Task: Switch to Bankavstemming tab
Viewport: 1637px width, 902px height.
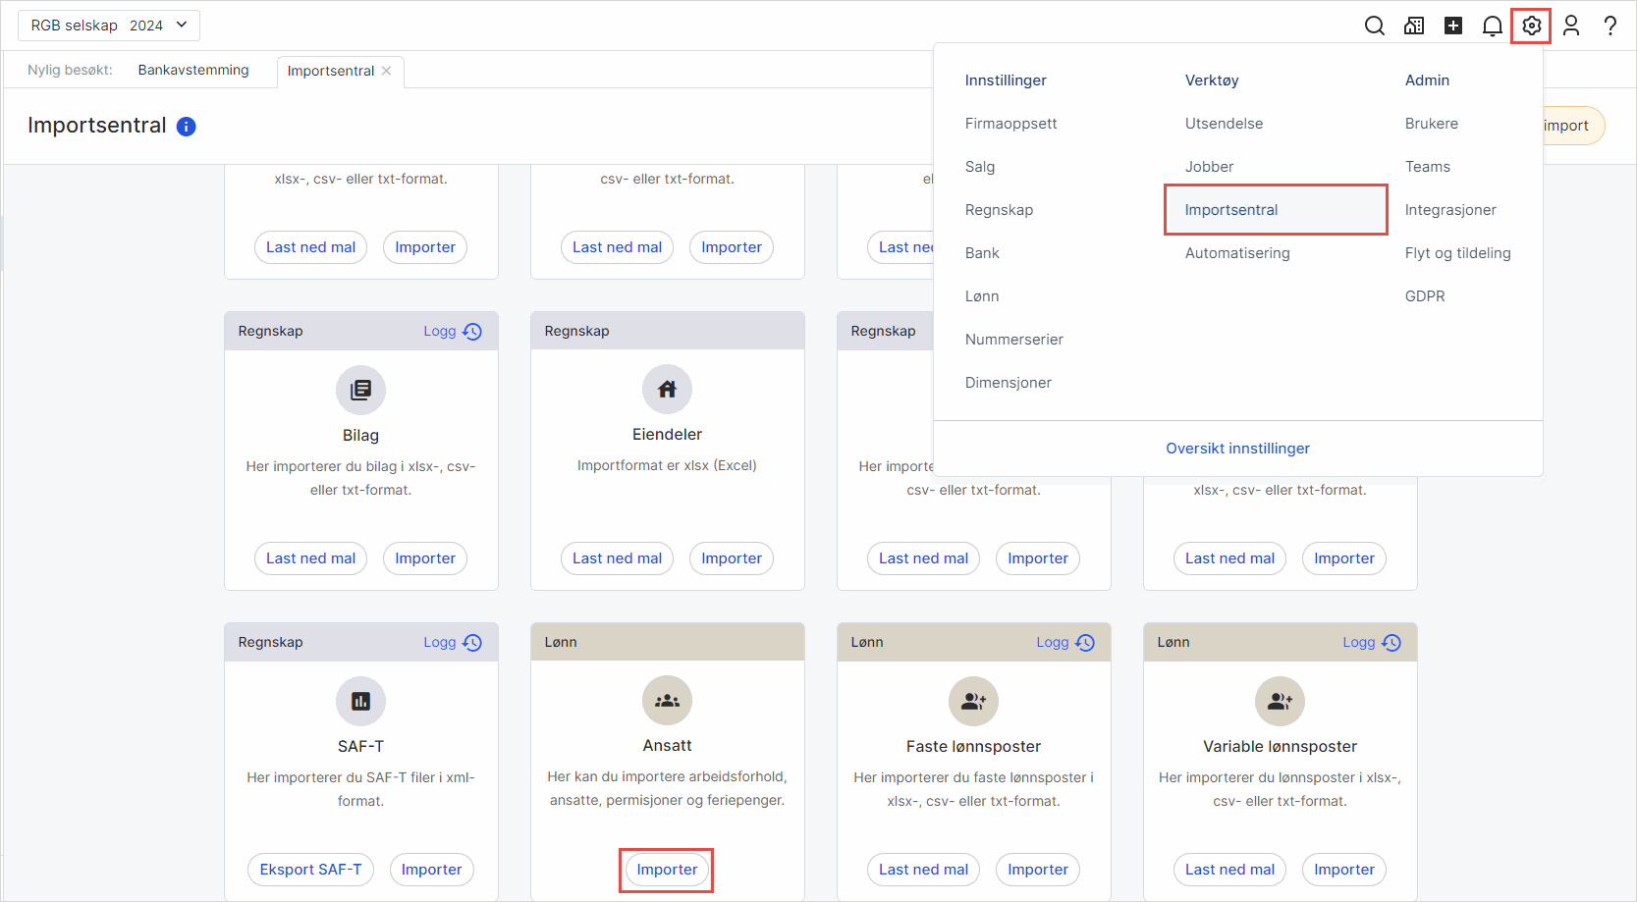Action: [x=193, y=70]
